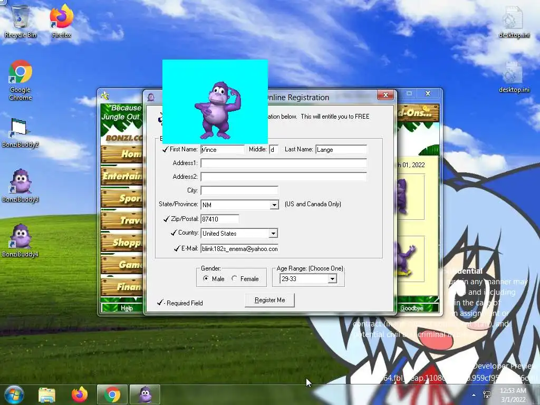
Task: Click the Goodbye button in Bonzi window
Action: (412, 308)
